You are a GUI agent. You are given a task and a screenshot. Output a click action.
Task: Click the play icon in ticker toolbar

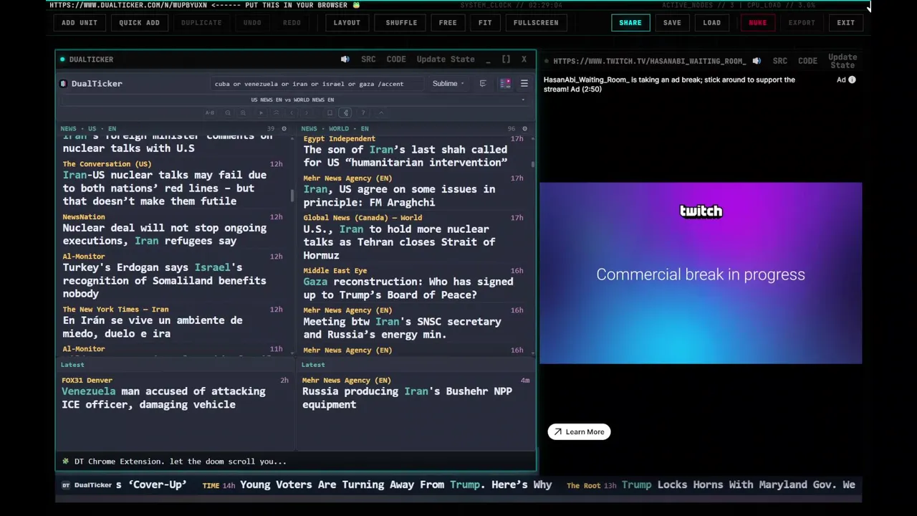pos(261,113)
